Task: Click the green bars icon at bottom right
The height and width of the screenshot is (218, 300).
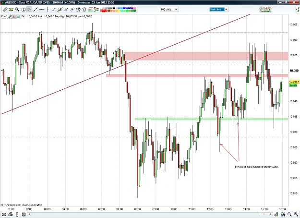Action: (276, 214)
